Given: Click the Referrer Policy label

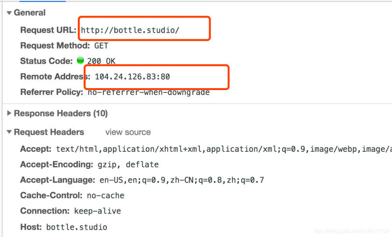Looking at the screenshot, I should tap(51, 92).
